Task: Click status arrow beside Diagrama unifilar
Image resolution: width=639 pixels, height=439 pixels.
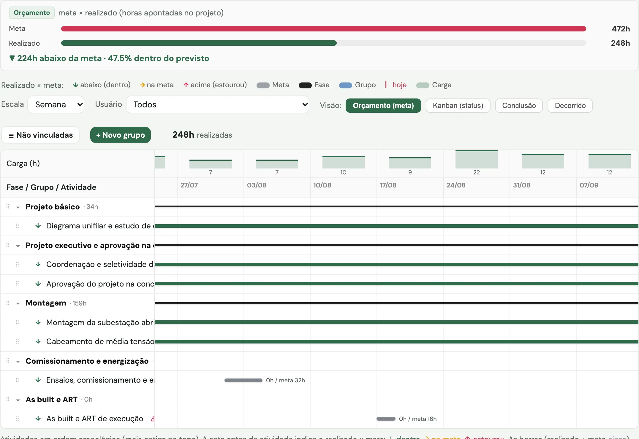Action: pos(38,225)
